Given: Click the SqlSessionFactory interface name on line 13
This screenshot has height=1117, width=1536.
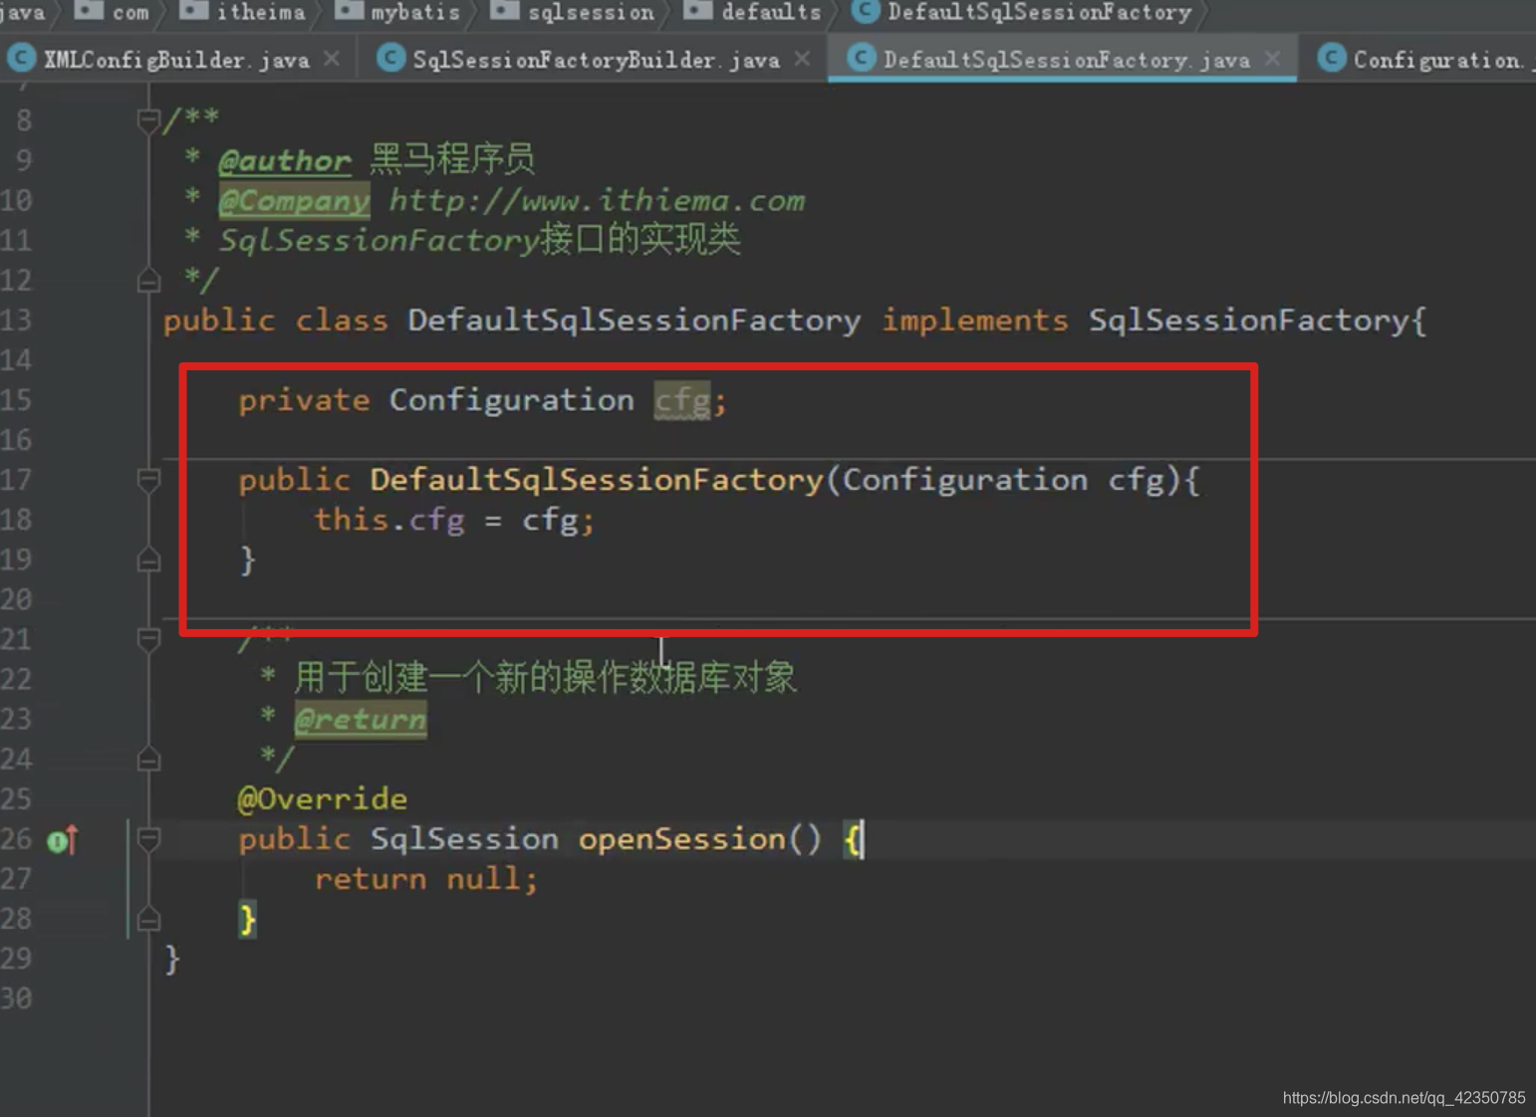Looking at the screenshot, I should tap(1249, 321).
